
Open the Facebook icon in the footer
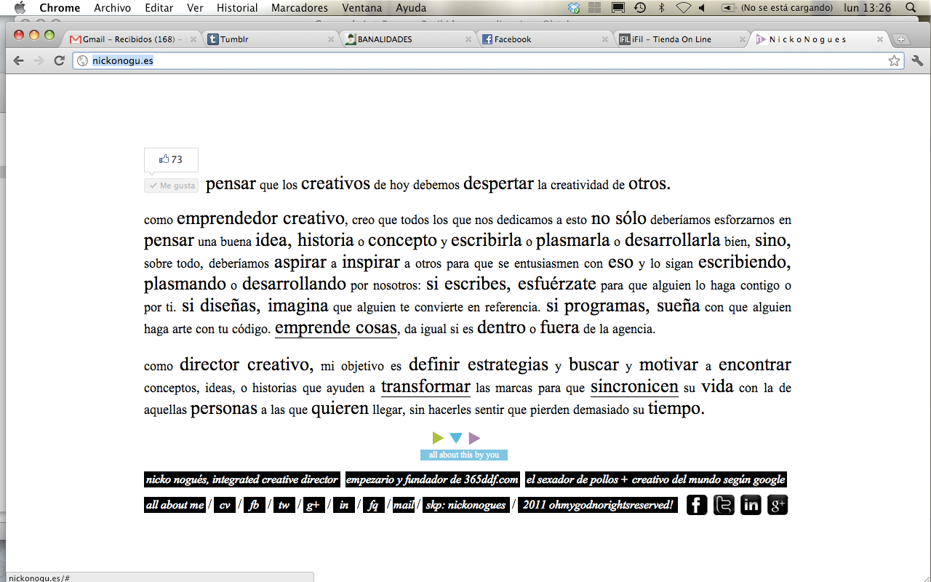697,505
